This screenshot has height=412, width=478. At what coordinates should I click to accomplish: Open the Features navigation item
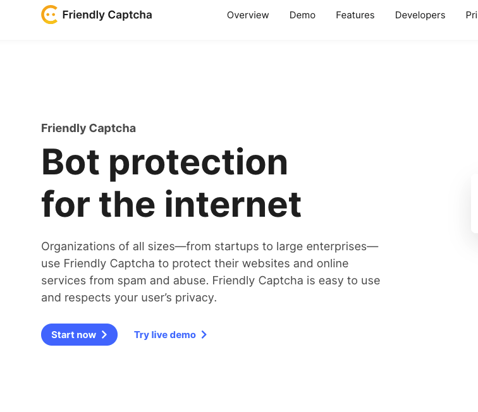tap(355, 15)
